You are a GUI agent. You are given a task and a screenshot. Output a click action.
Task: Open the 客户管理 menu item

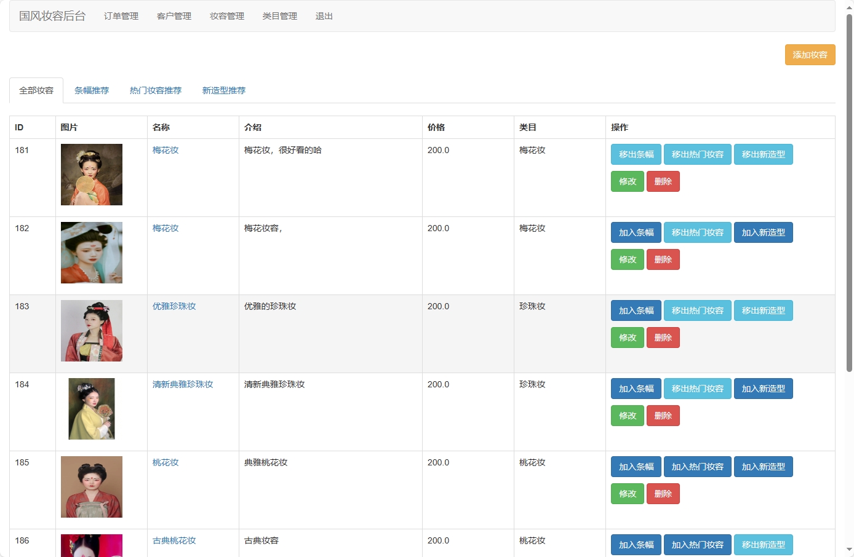(174, 17)
